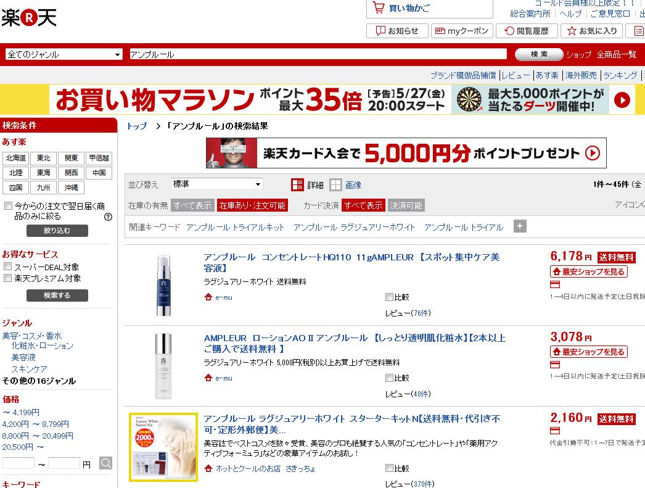Viewport: 645px width, 488px height.
Task: Tick 比較 checkbox for スターターキットN
Action: (x=389, y=468)
